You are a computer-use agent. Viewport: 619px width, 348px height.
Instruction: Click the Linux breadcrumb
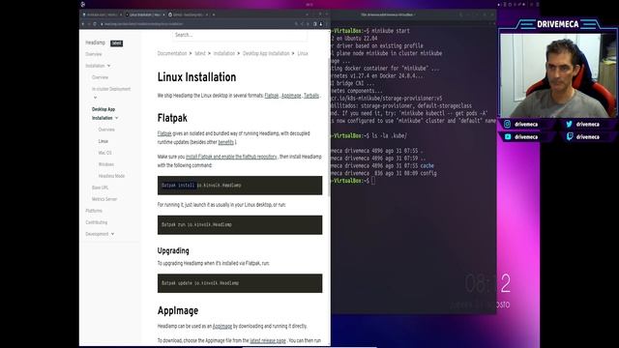[303, 53]
